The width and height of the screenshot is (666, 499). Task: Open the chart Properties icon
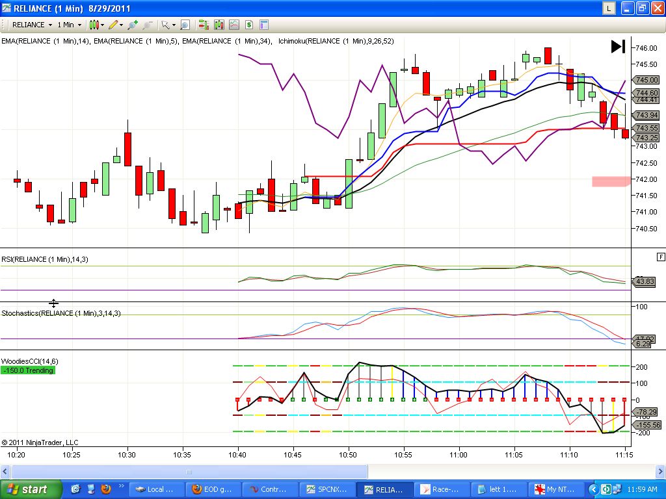point(264,25)
